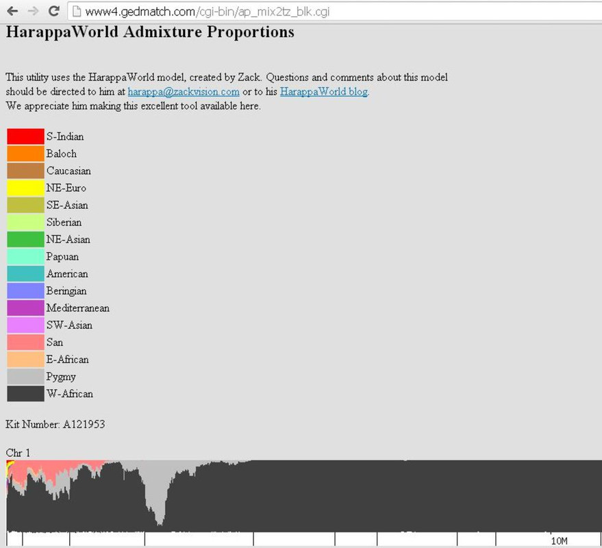
Task: Click the olive SE-Asian color swatch
Action: 26,205
